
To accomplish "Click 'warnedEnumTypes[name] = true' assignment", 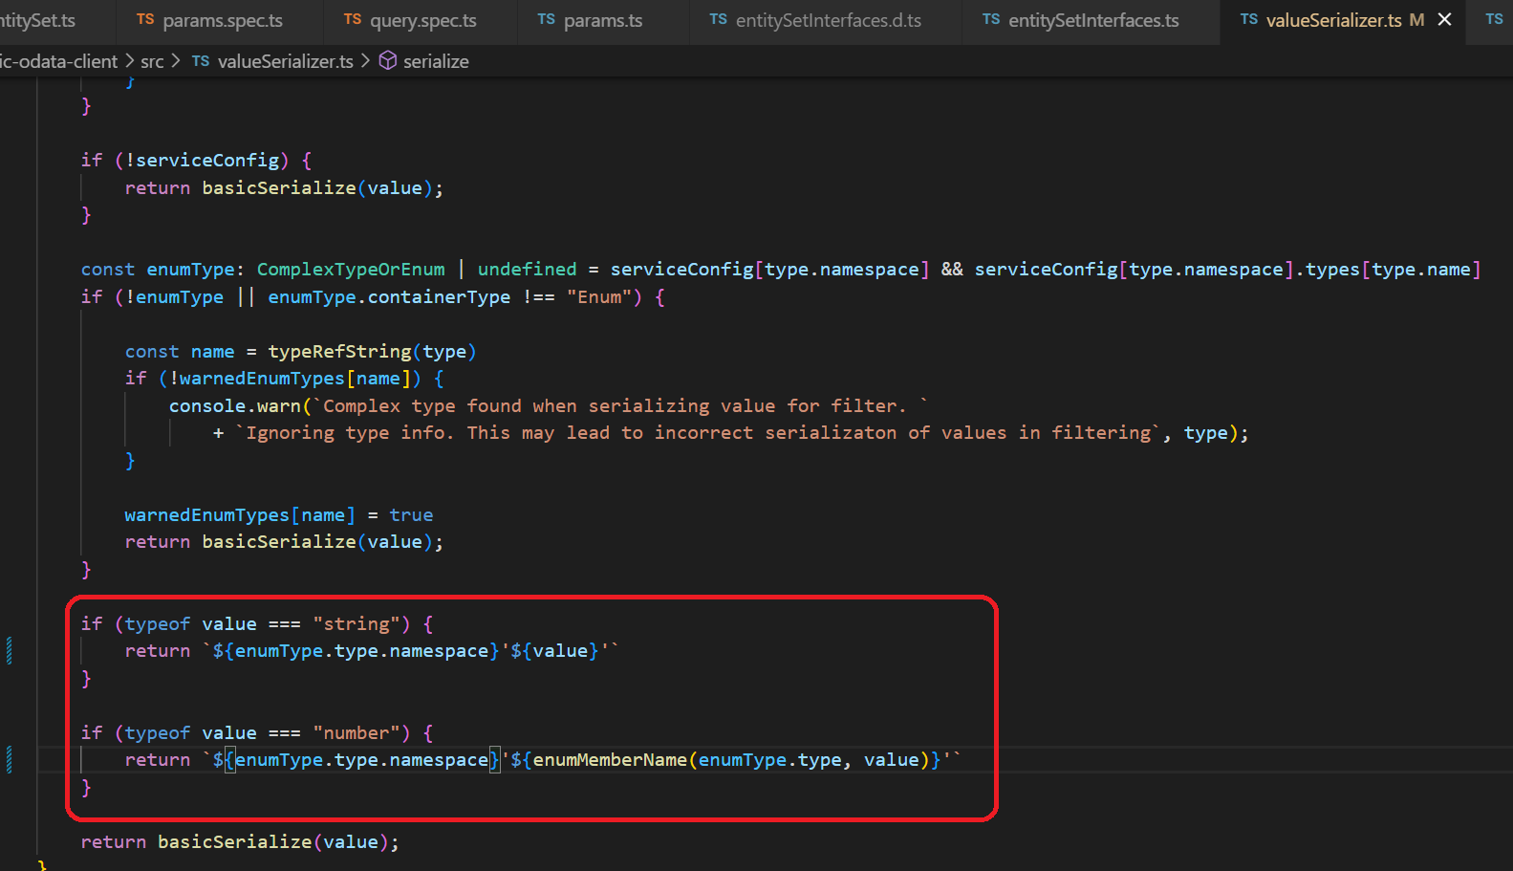I will point(279,515).
